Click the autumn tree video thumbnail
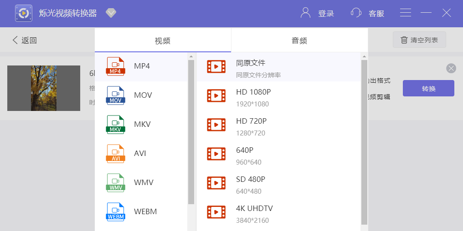 coord(44,88)
